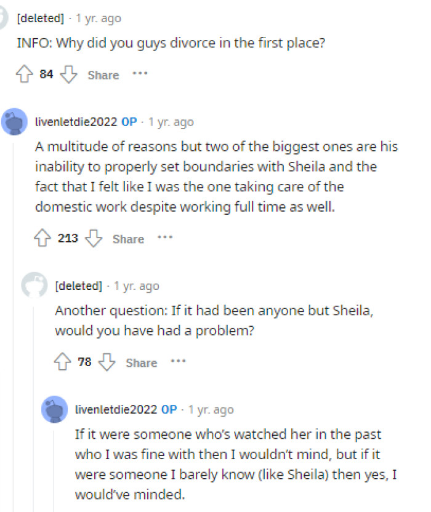Viewport: 431px width, 512px height.
Task: Click the "213" vote count
Action: pyautogui.click(x=68, y=238)
